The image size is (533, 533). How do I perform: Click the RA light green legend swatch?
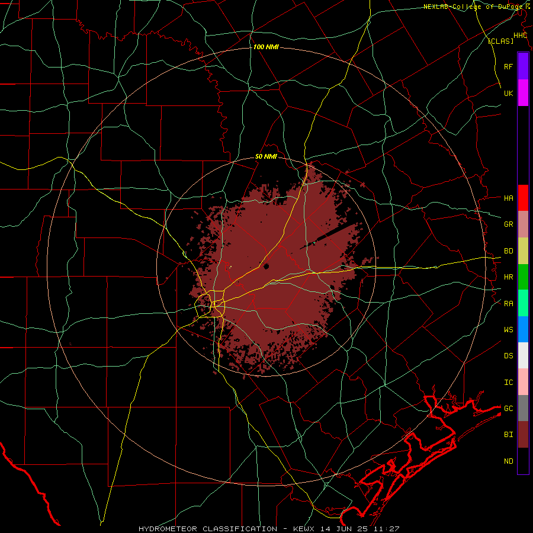click(x=523, y=303)
